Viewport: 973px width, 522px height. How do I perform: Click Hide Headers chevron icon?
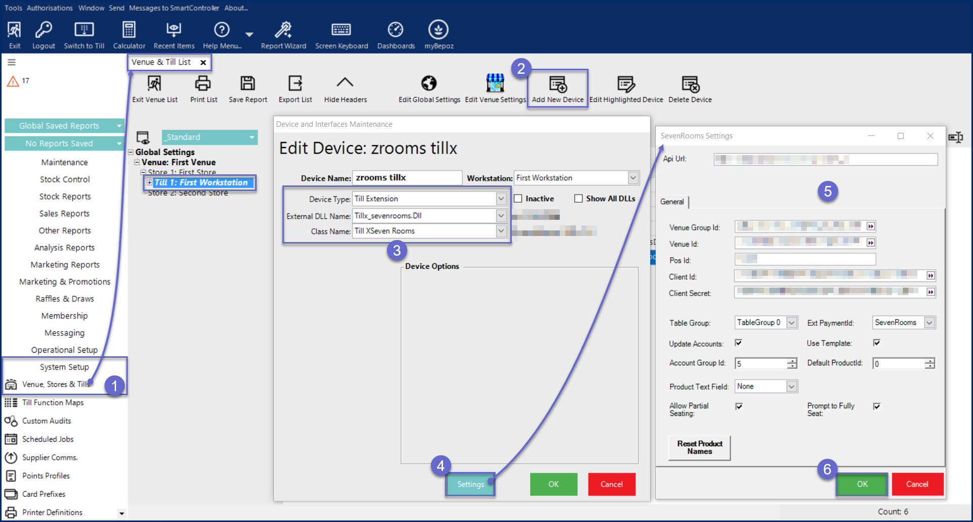345,82
